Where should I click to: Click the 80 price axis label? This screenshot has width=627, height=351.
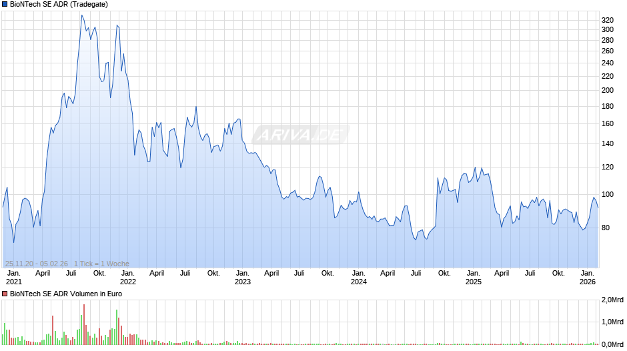[x=606, y=228]
